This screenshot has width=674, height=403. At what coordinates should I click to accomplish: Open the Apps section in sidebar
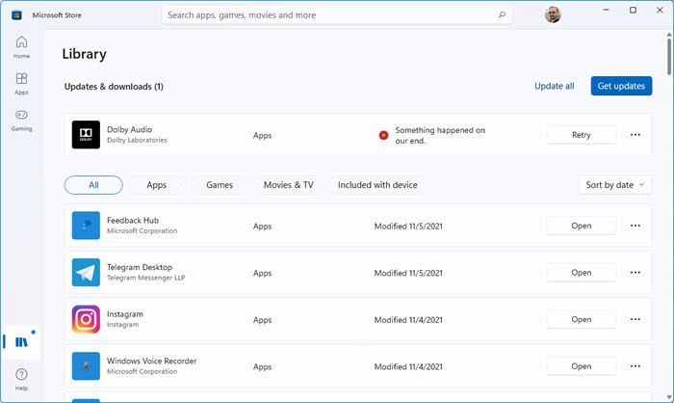pos(21,84)
